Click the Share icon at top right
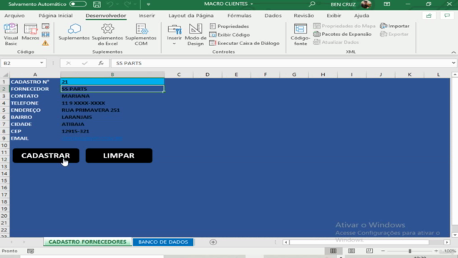The height and width of the screenshot is (258, 458). click(429, 16)
